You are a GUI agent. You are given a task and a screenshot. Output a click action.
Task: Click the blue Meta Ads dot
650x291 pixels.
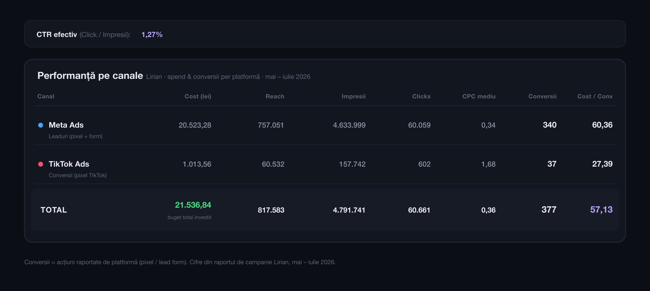pyautogui.click(x=41, y=125)
